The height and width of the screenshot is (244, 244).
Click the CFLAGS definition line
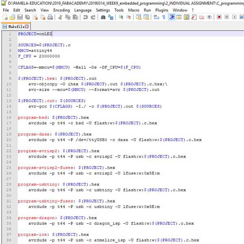point(79,68)
